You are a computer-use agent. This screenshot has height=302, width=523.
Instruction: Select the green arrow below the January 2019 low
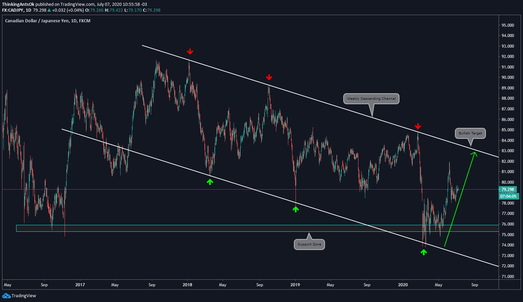pos(296,209)
